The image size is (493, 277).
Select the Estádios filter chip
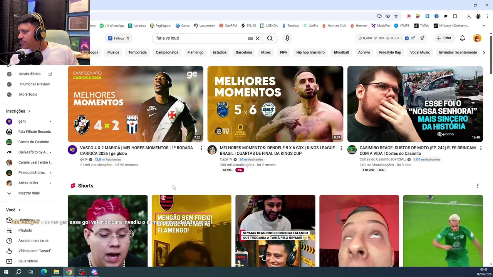coord(220,52)
